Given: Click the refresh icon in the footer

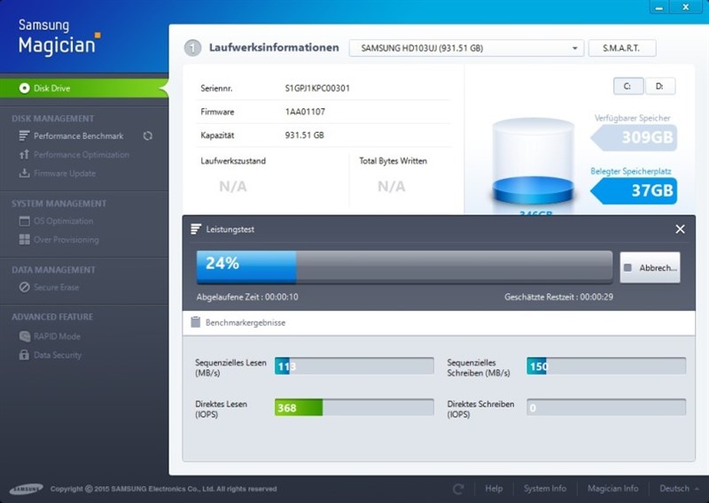Looking at the screenshot, I should 458,489.
